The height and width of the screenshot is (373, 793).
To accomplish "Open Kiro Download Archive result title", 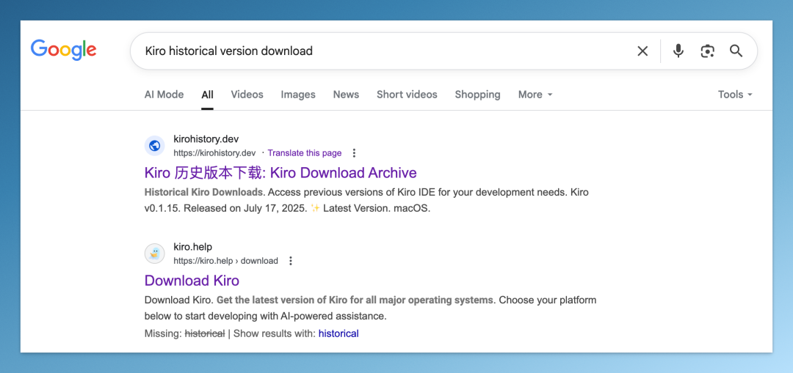I will (x=280, y=173).
